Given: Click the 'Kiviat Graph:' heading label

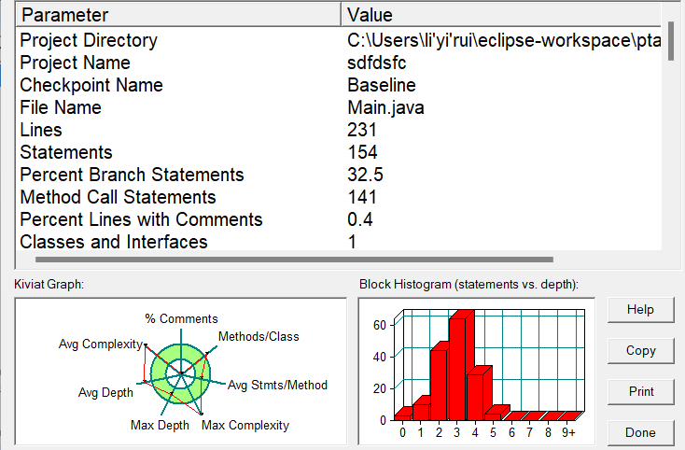Looking at the screenshot, I should tap(49, 285).
